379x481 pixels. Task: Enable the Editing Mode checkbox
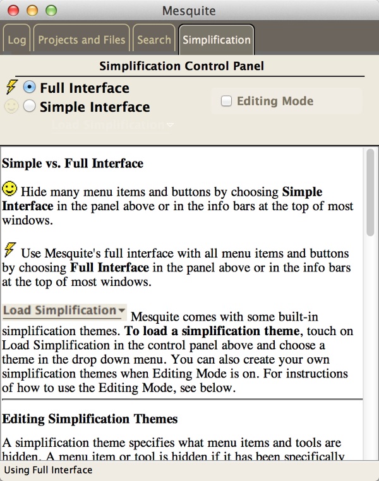point(226,100)
